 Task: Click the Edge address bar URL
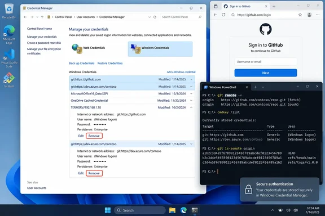[254, 15]
